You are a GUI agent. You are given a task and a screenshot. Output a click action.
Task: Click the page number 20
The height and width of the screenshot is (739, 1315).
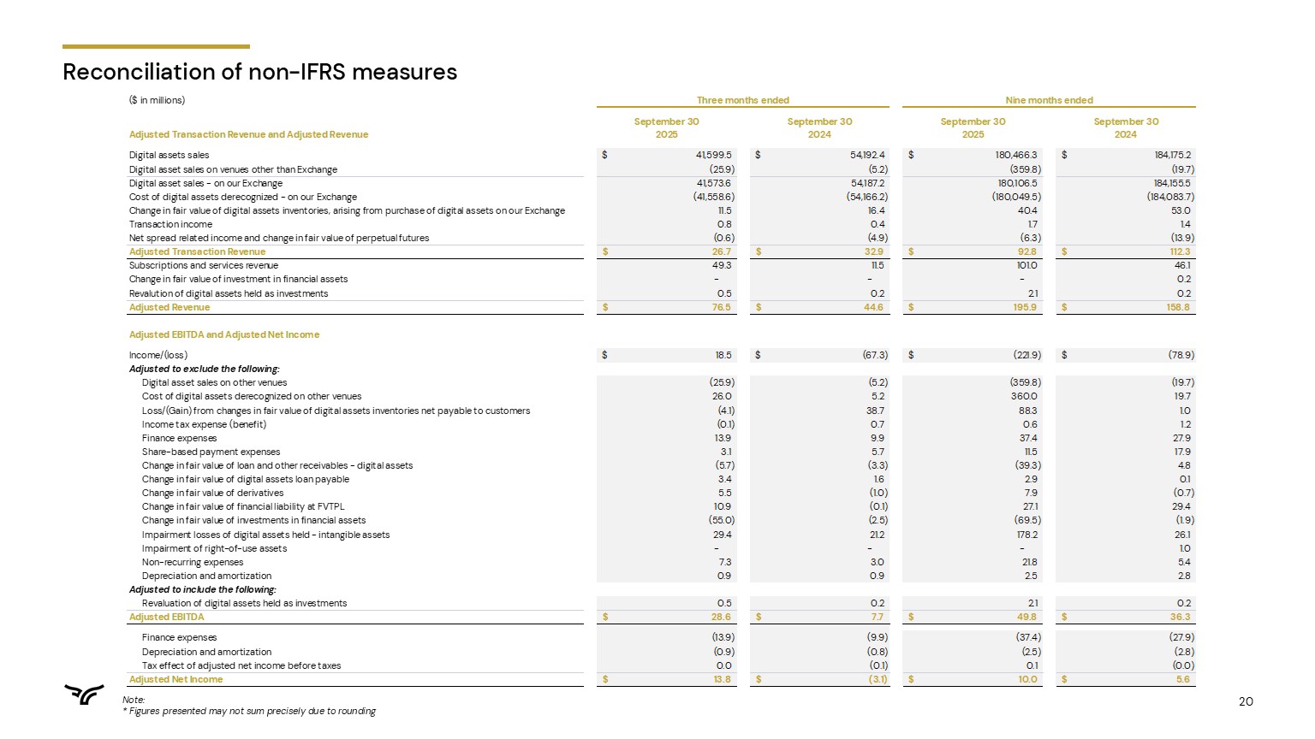pos(1246,701)
